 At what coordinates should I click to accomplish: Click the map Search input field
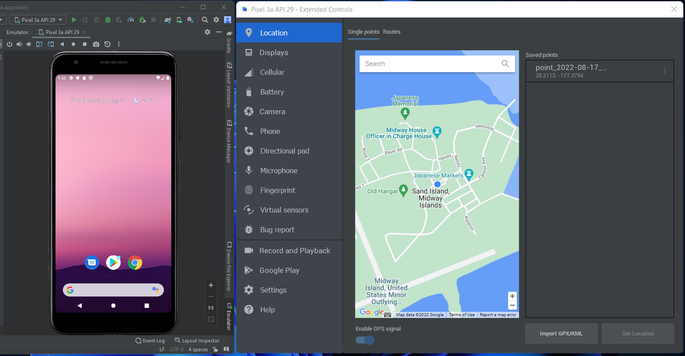coord(437,64)
